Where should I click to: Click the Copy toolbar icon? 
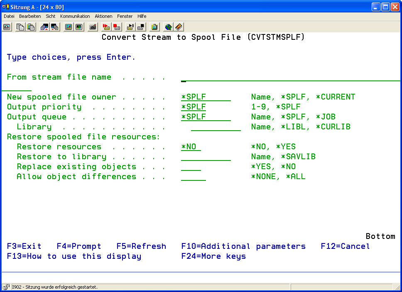[20, 27]
